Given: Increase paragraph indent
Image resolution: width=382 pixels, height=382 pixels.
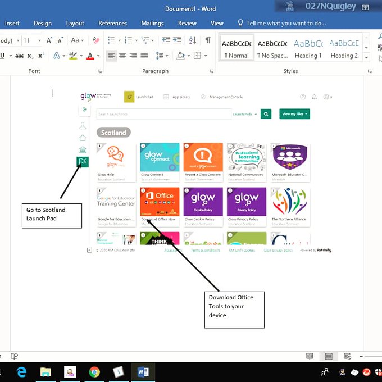Looking at the screenshot, I should [177, 40].
